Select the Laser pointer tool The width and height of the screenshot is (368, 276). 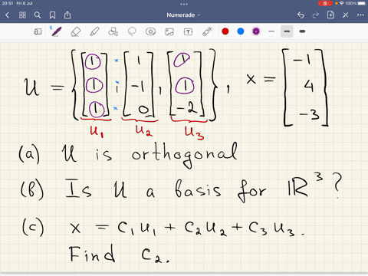tap(207, 31)
